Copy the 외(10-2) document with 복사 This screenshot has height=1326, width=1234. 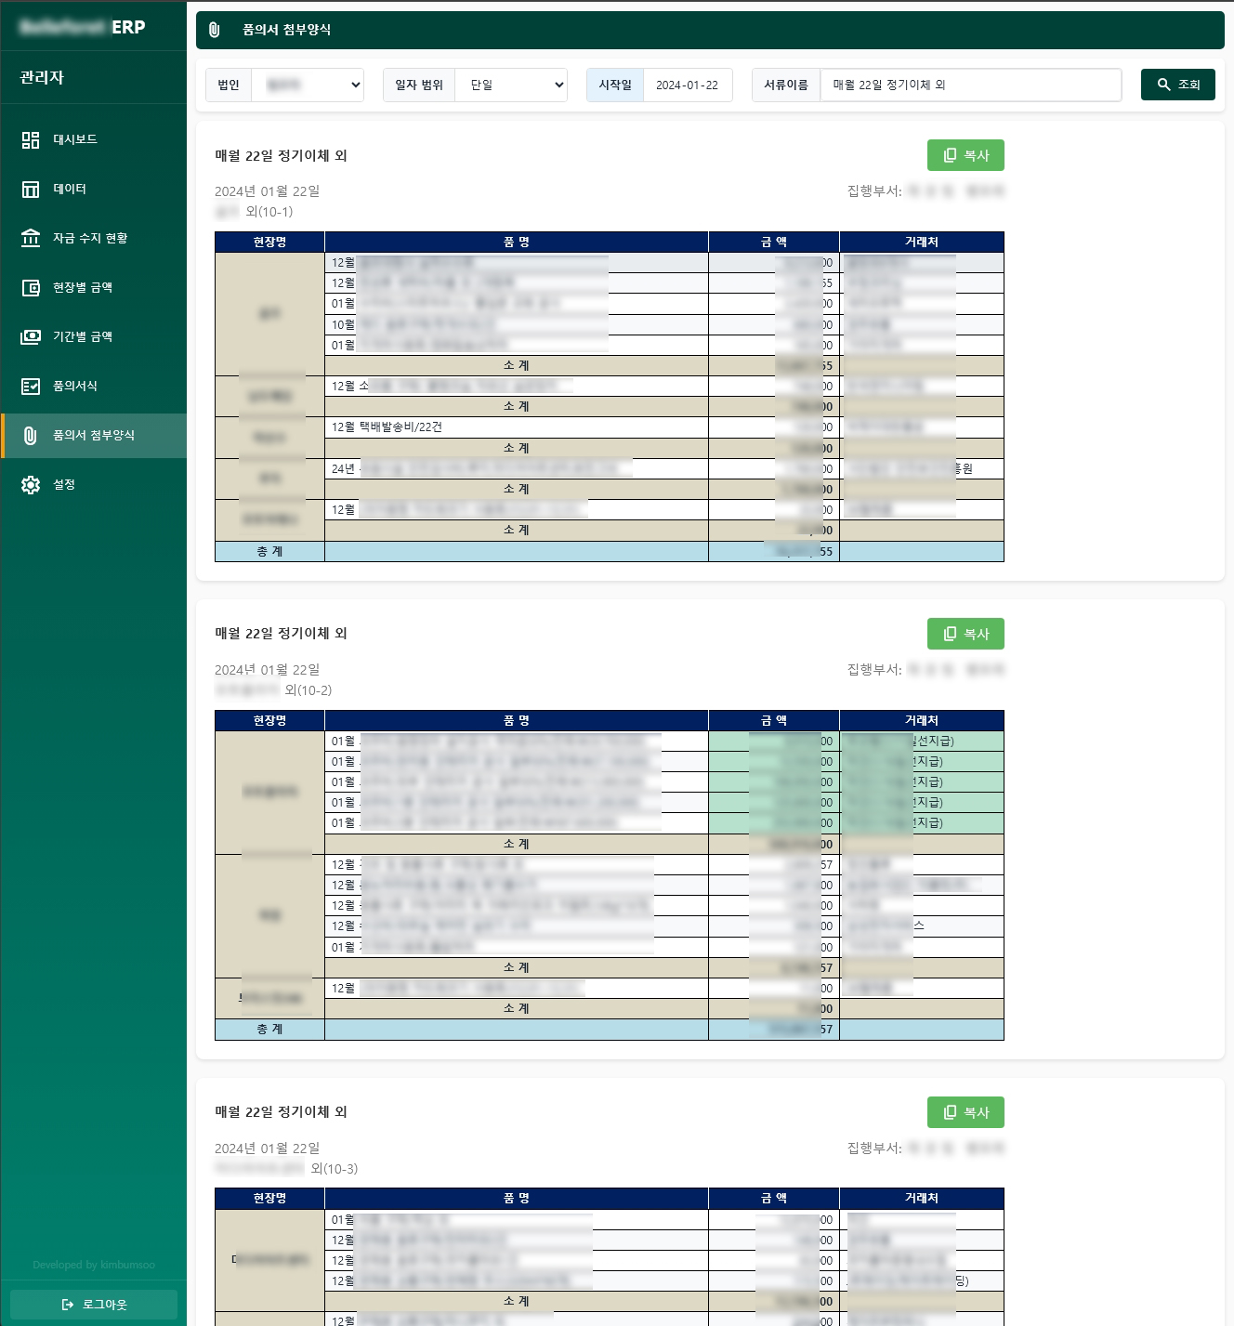[965, 634]
